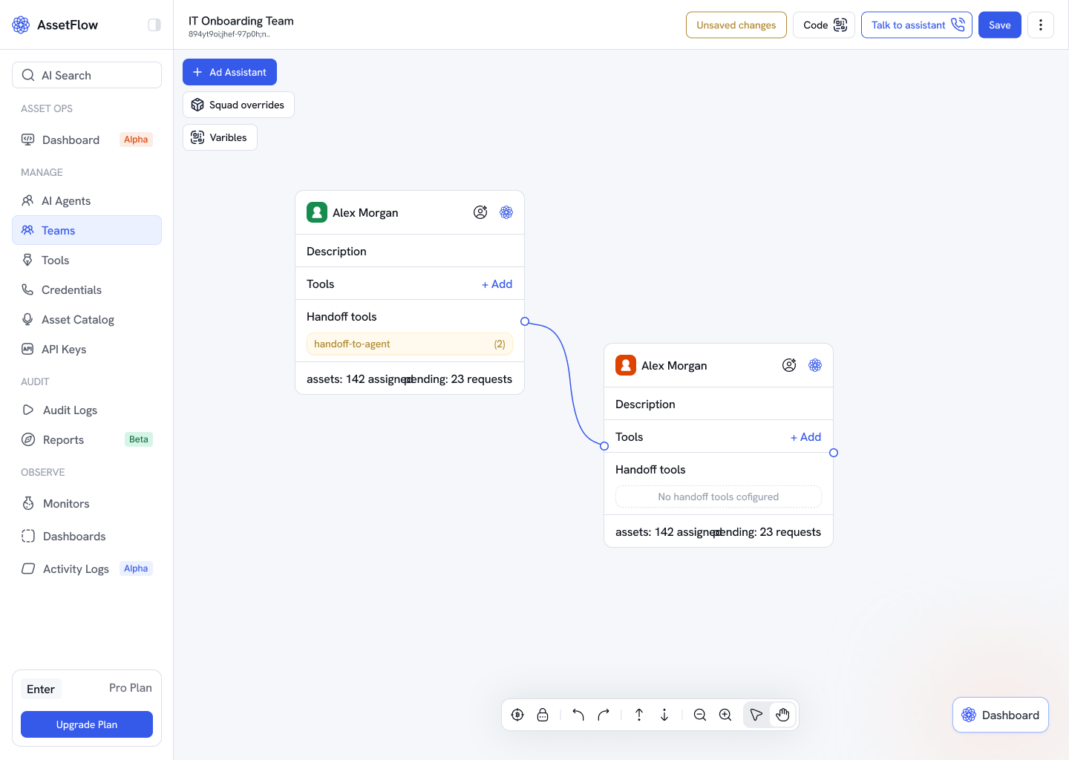
Task: Open the Varibles panel
Action: coord(220,137)
